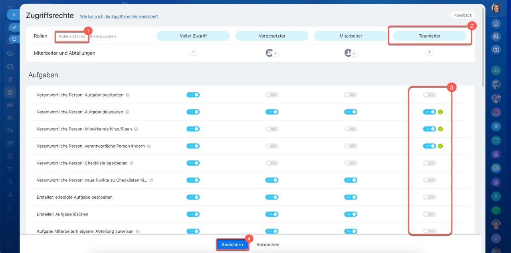
Task: Turn off Mitarbeiter toggle for Aufgabe löschen
Action: click(x=351, y=214)
